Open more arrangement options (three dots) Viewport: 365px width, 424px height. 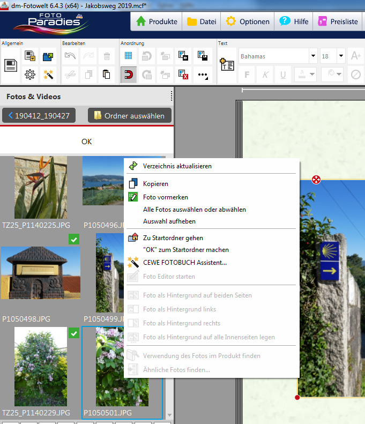pos(203,75)
